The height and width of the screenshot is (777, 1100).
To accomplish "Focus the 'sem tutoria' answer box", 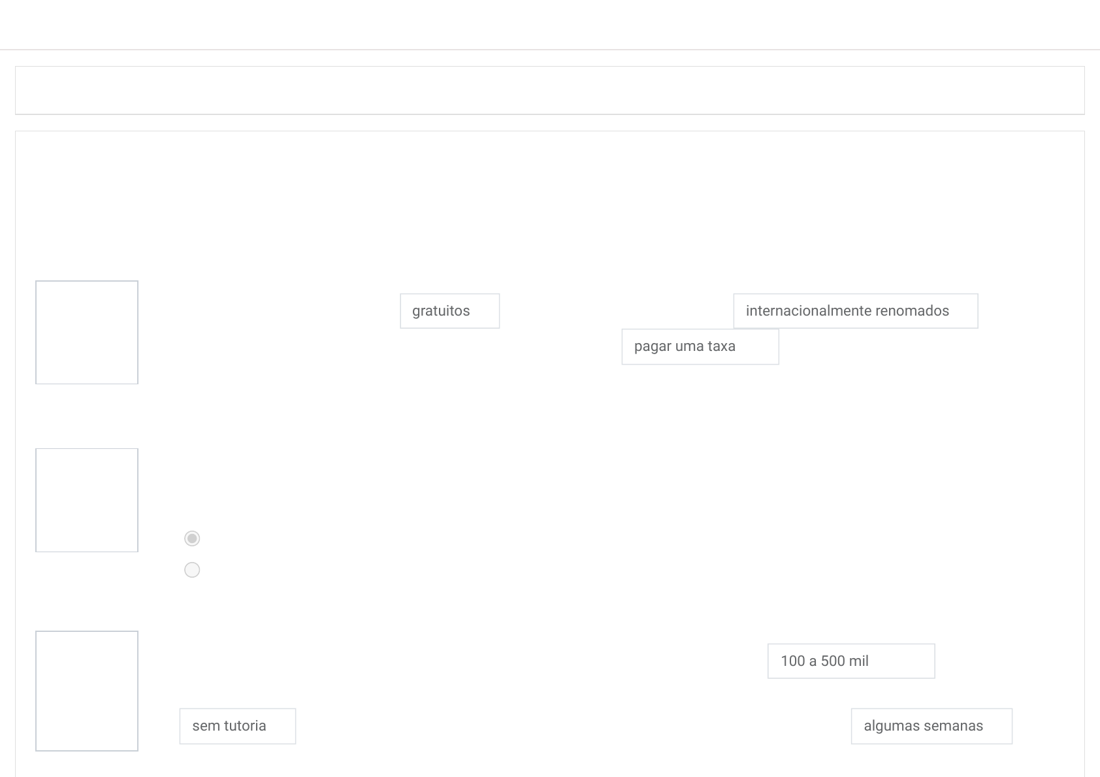I will (237, 726).
